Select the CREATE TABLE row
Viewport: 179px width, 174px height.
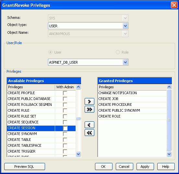click(31, 140)
